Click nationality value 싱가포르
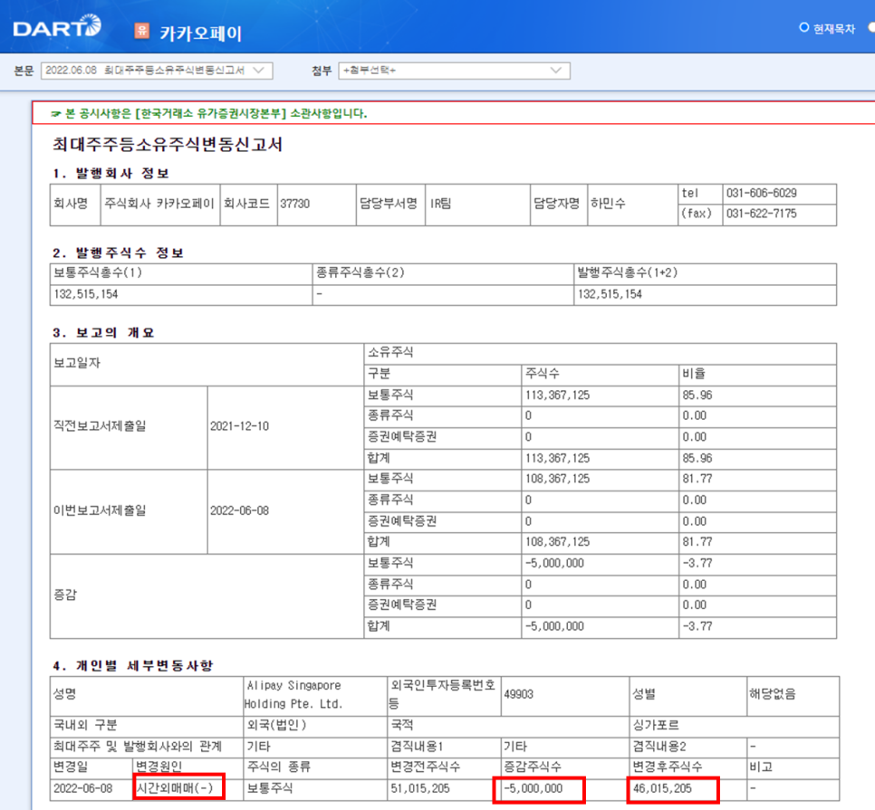The height and width of the screenshot is (810, 875). (656, 726)
